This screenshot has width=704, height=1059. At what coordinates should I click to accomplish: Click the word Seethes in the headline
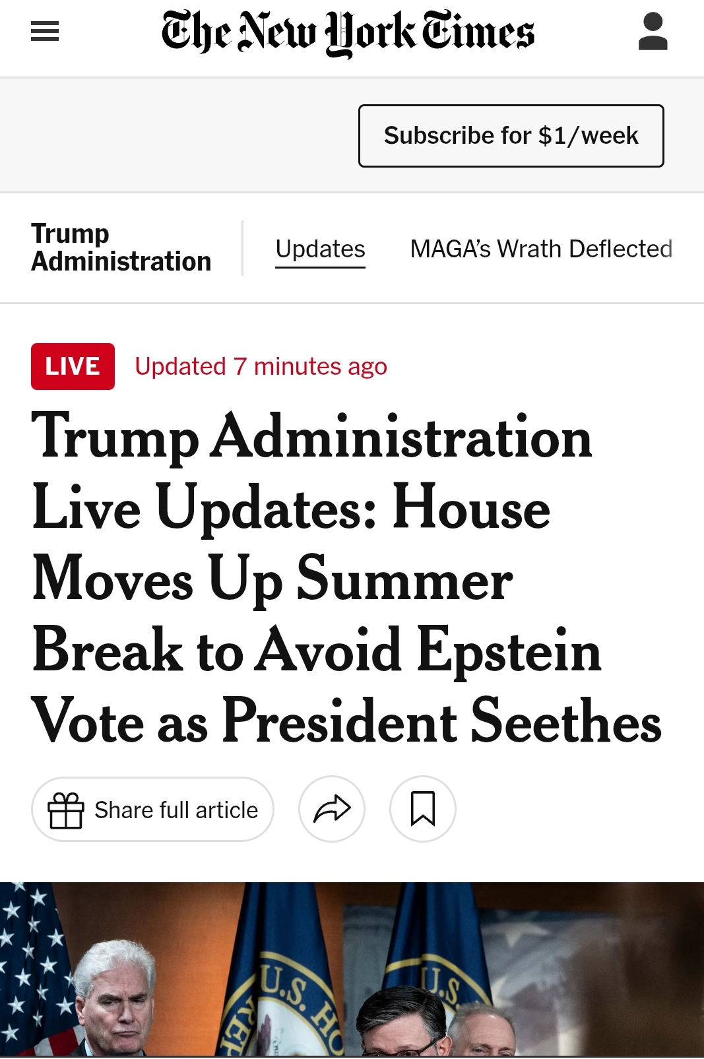566,721
